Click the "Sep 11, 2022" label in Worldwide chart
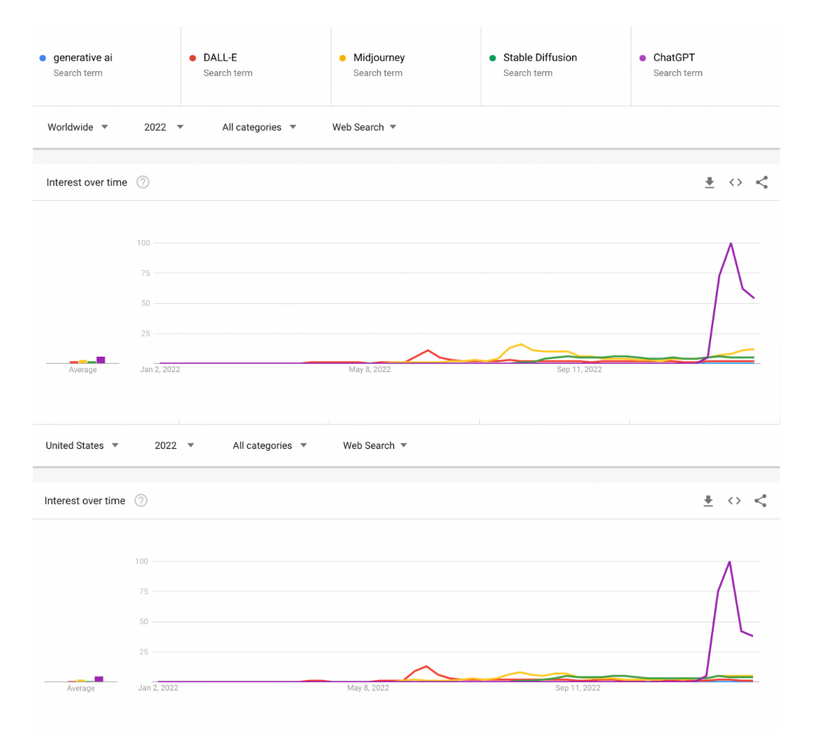Viewport: 813px width, 731px height. tap(579, 369)
